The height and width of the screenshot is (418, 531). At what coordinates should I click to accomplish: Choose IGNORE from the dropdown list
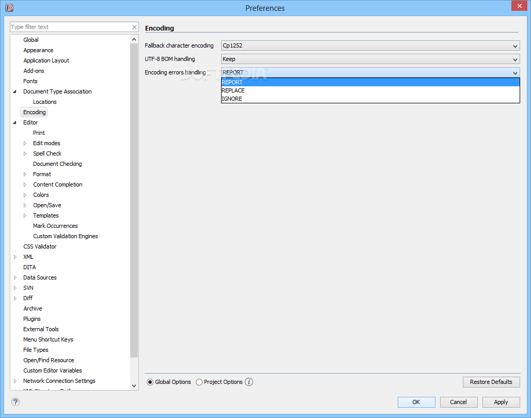click(x=370, y=99)
